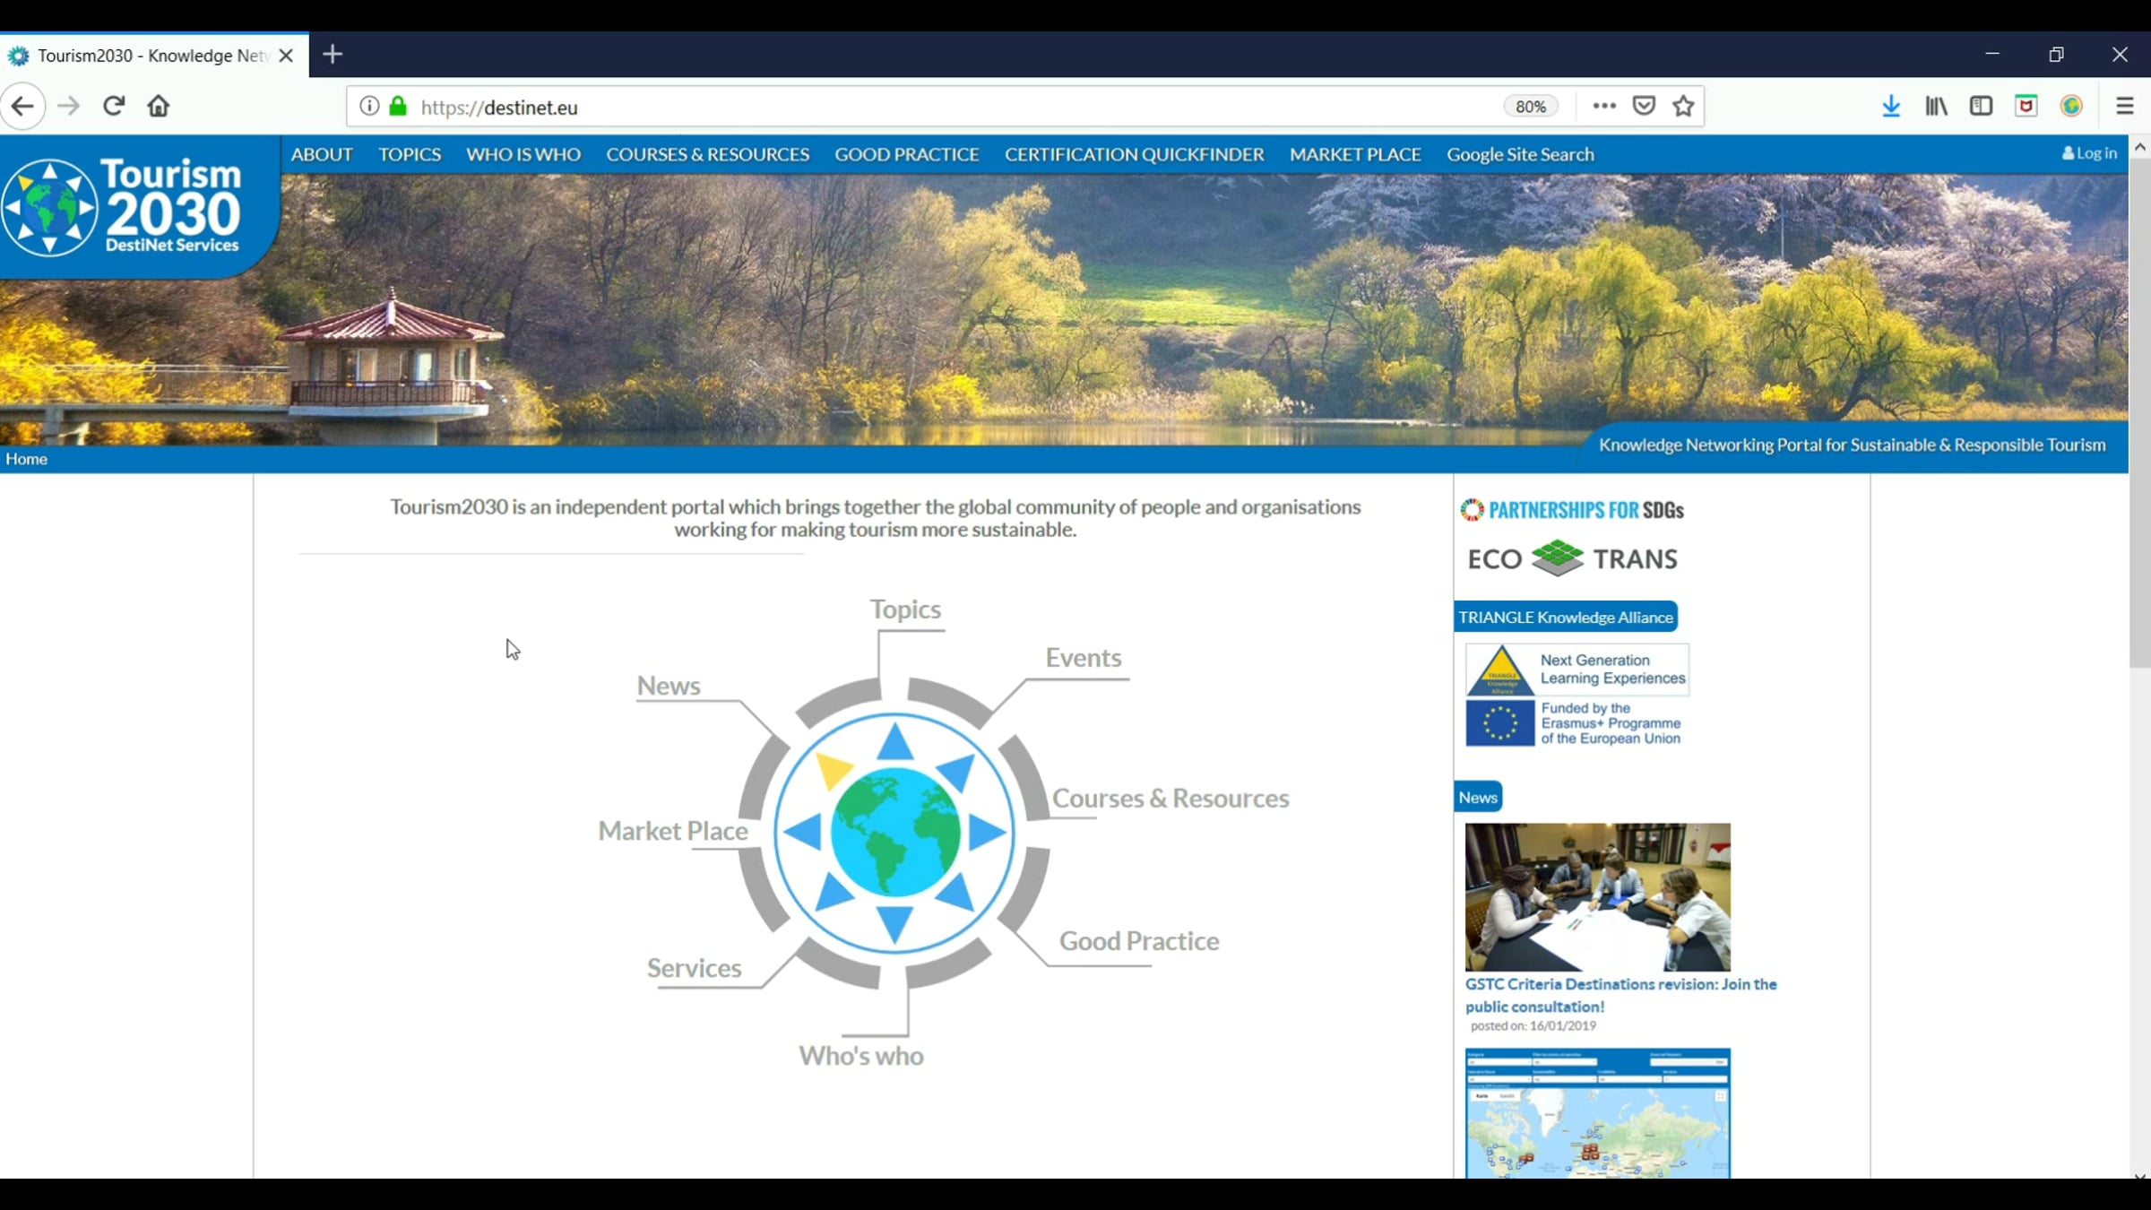Click the Tourism 2030 DestiNet logo
The height and width of the screenshot is (1210, 2151).
[125, 206]
